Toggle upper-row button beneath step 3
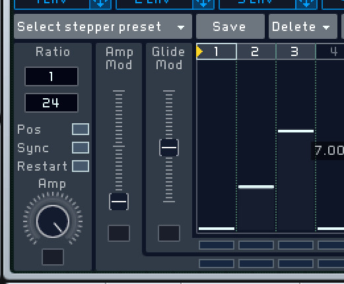The height and width of the screenshot is (284, 344). tap(296, 245)
